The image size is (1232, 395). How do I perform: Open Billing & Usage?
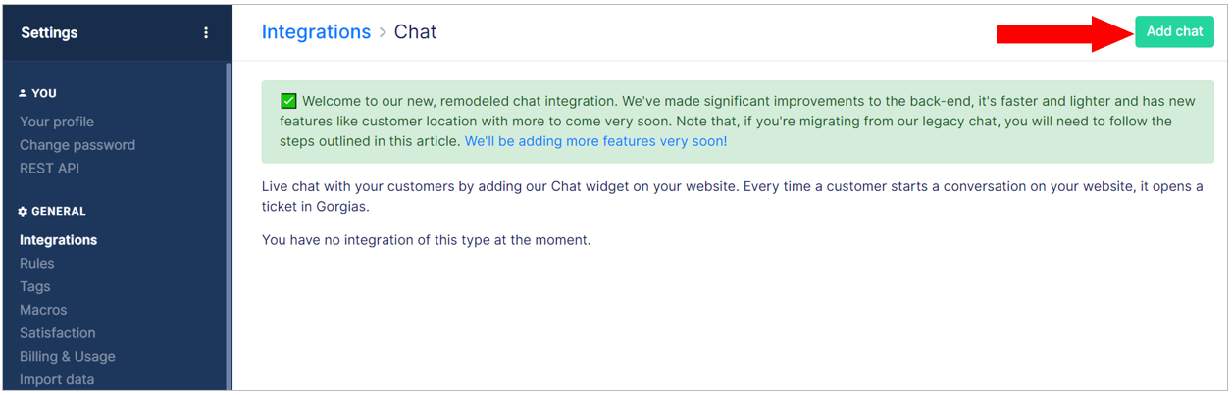(68, 357)
